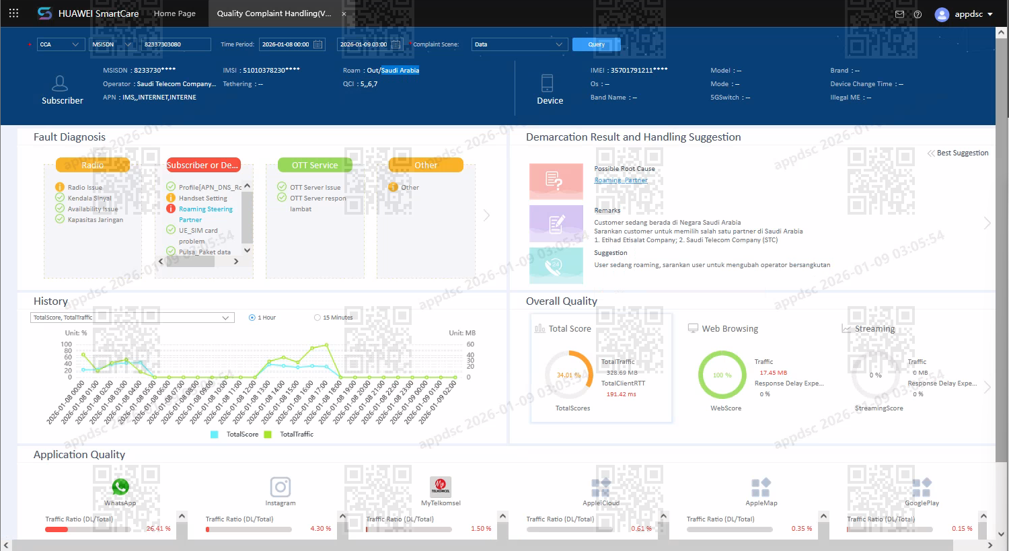Image resolution: width=1009 pixels, height=551 pixels.
Task: Toggle the TotalScore legend series
Action: tap(235, 435)
